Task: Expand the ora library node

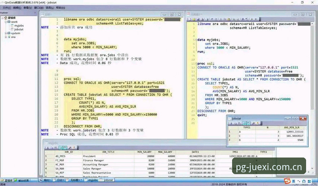Action: point(6,37)
